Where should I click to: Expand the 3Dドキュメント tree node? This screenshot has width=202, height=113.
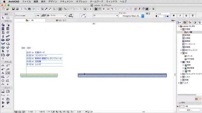point(181,50)
